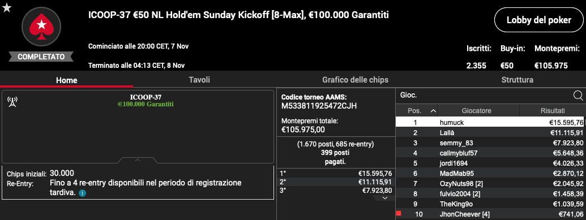586x220 pixels.
Task: Open the Grafico delle chips tab
Action: click(x=355, y=80)
